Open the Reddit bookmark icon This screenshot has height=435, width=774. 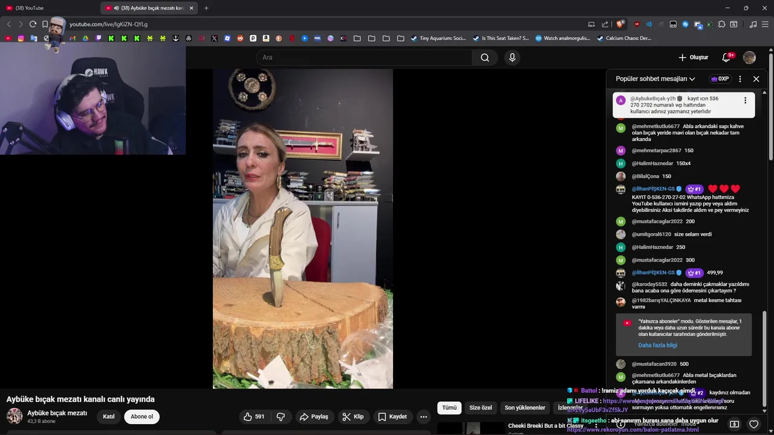240,38
